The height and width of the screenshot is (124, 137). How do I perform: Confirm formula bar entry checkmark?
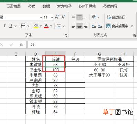tap(11, 44)
